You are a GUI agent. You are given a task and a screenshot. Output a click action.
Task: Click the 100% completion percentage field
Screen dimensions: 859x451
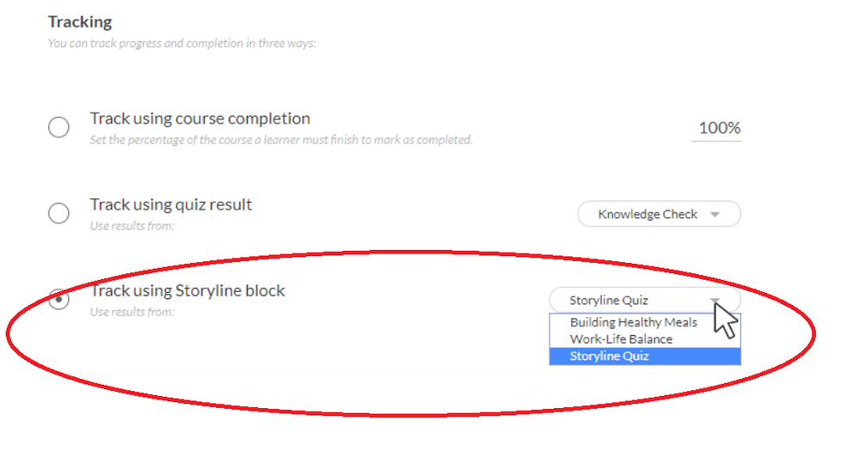click(x=716, y=129)
